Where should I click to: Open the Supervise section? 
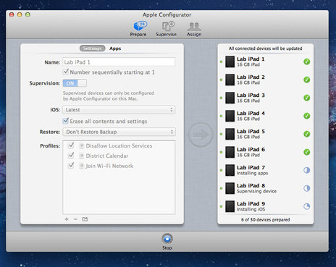pyautogui.click(x=167, y=29)
